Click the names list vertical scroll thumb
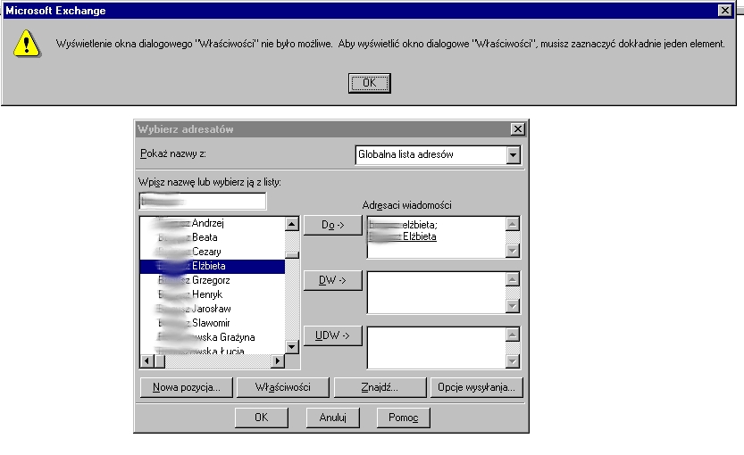The image size is (744, 455). [292, 255]
